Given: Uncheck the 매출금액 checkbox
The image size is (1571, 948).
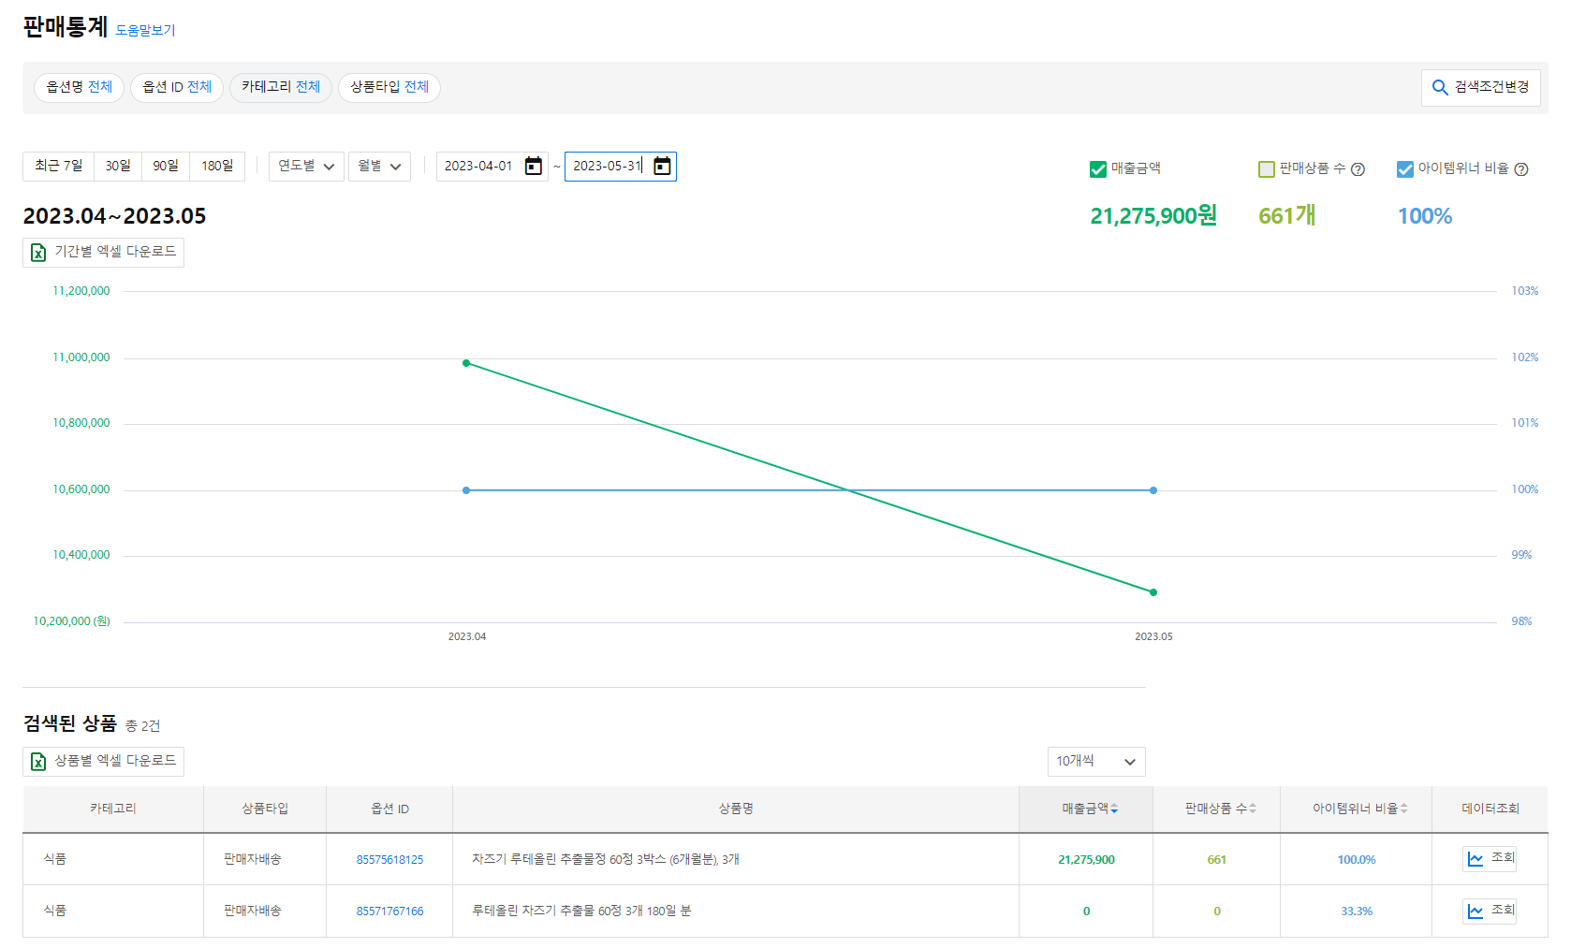Looking at the screenshot, I should pos(1096,169).
